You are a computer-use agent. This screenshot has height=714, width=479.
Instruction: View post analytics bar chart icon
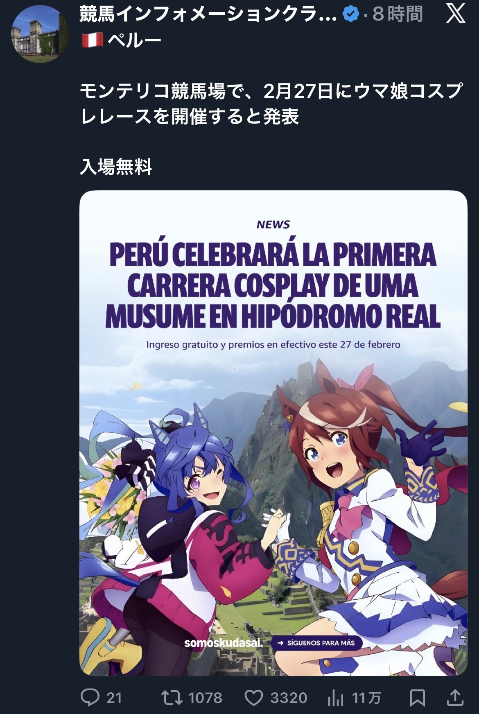pyautogui.click(x=336, y=698)
